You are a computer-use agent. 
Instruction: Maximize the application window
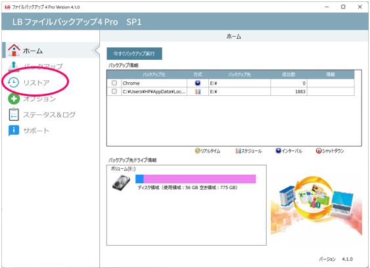tap(343, 7)
